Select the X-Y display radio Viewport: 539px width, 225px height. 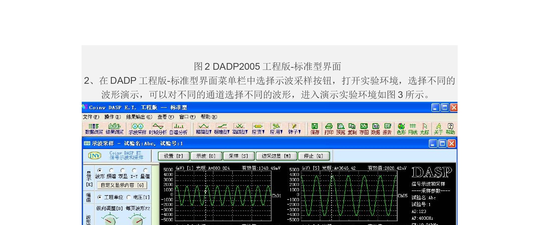pyautogui.click(x=134, y=170)
